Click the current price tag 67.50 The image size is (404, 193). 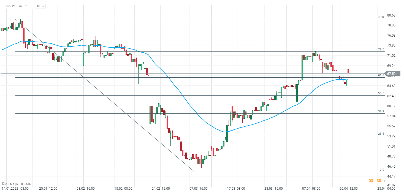391,74
